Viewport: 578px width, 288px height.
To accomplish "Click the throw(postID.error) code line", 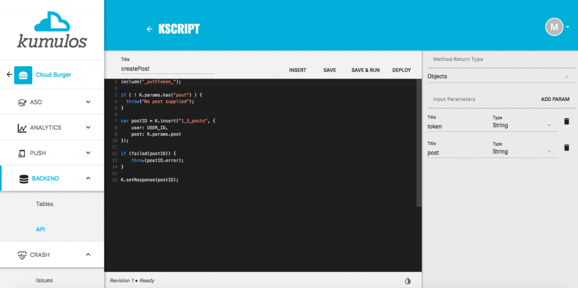I will tap(157, 160).
